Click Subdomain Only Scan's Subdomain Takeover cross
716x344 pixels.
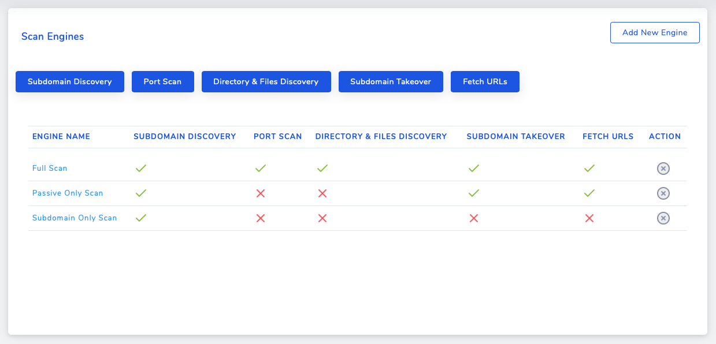(474, 218)
